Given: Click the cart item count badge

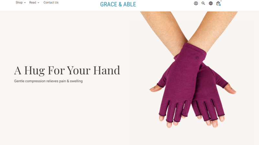Looking at the screenshot, I should coord(221,1).
